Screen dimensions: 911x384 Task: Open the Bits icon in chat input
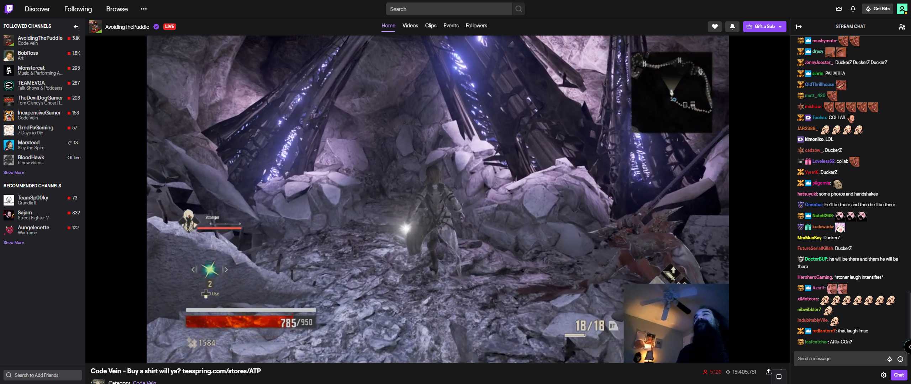(890, 359)
